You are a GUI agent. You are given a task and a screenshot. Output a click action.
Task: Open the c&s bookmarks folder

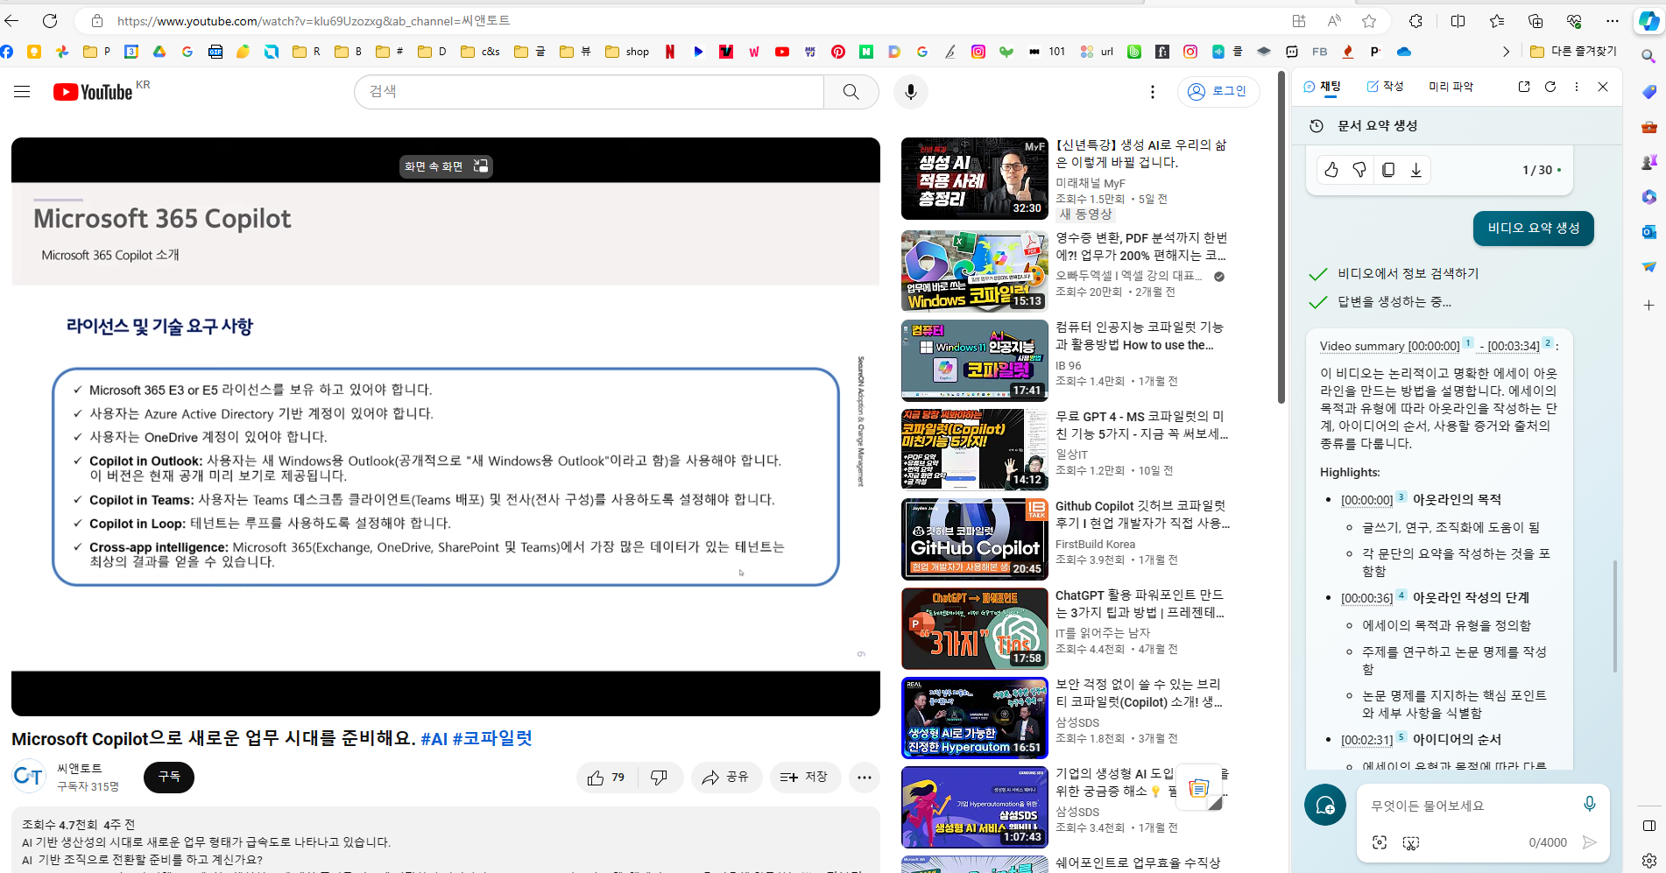click(x=480, y=52)
